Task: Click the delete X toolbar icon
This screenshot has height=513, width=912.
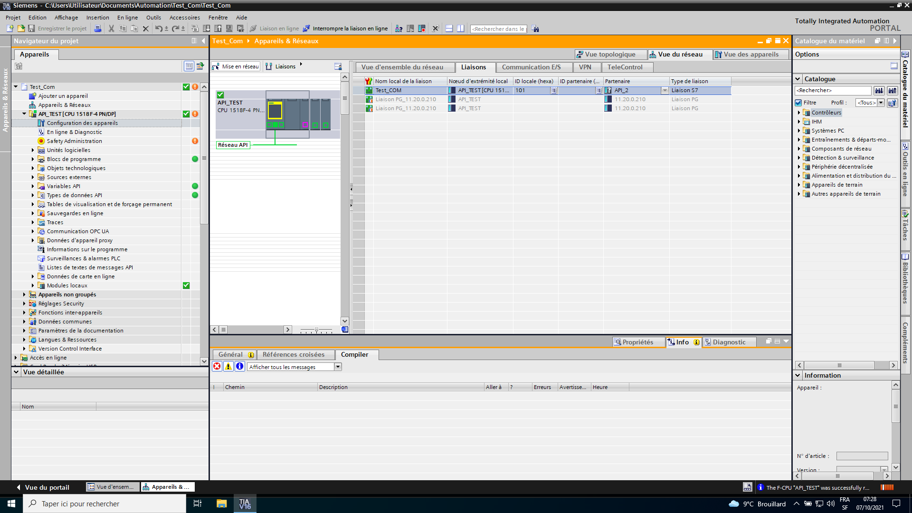Action: 146,28
